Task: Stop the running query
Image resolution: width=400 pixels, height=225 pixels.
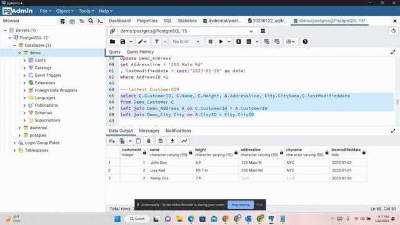Action: (211, 42)
